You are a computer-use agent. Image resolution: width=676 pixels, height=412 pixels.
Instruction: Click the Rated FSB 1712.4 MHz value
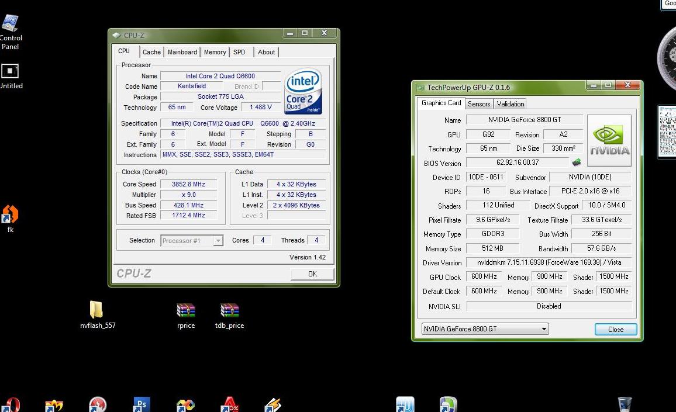188,215
